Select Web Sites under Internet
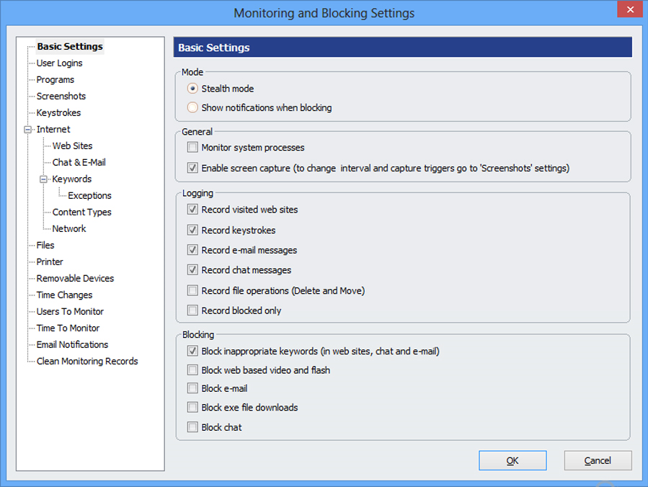Image resolution: width=648 pixels, height=487 pixels. 72,146
